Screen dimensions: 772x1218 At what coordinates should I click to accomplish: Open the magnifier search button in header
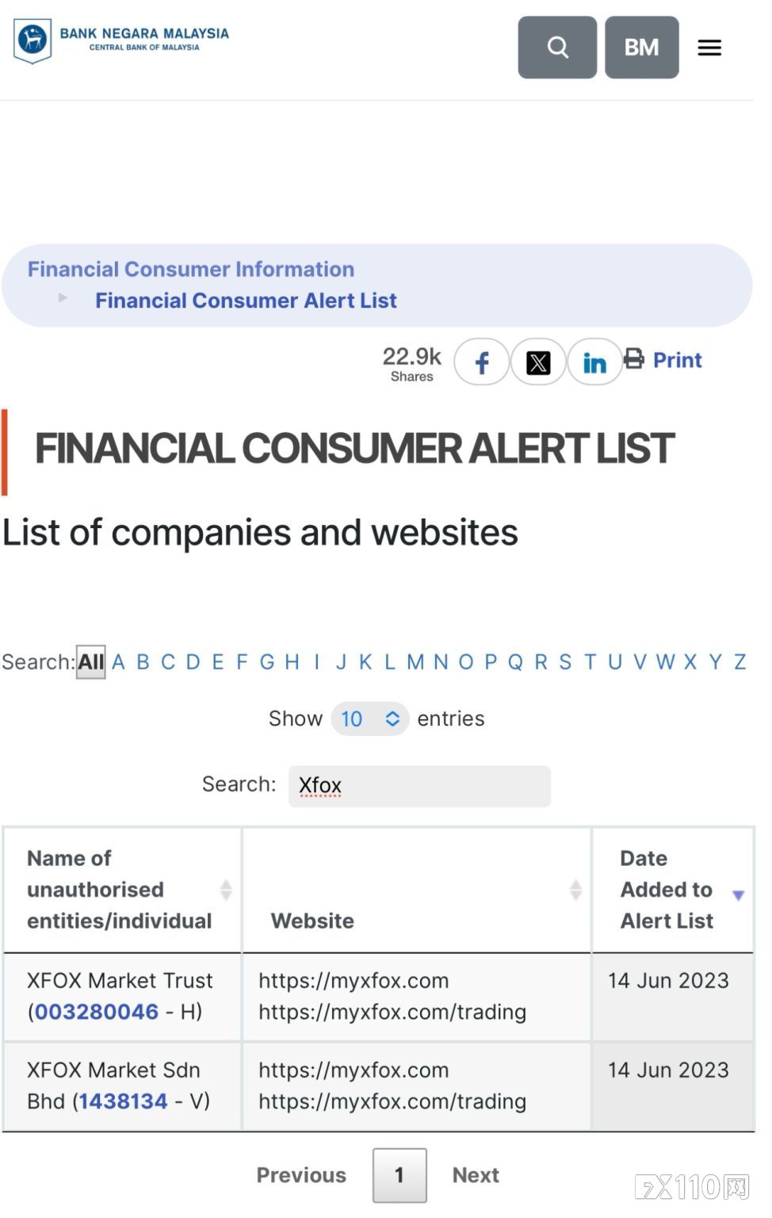tap(557, 48)
